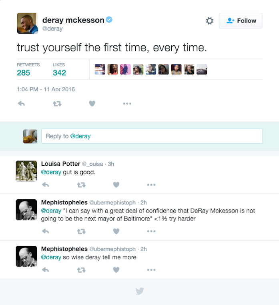Open Louisa Potter's avatar
The width and height of the screenshot is (279, 305).
26,171
